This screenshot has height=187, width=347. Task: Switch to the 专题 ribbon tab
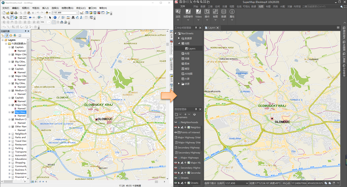coord(268,6)
